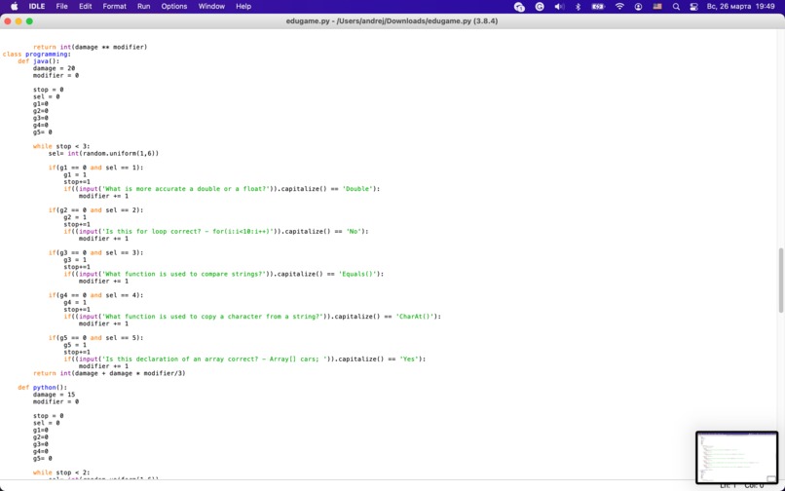Click the 'if(g2 == 0 and sel == 2):' line
The height and width of the screenshot is (491, 785).
pos(95,209)
